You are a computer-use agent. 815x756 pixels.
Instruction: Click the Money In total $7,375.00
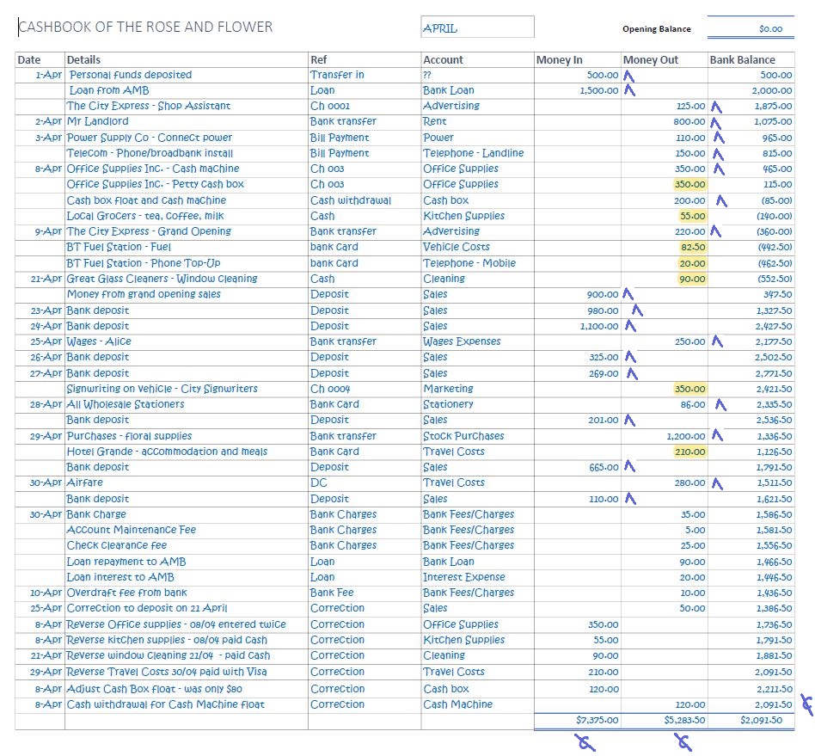tap(597, 721)
